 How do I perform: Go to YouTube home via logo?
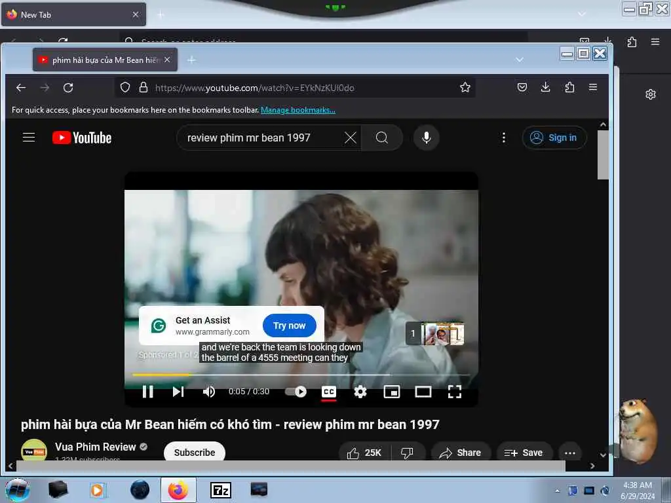pyautogui.click(x=82, y=138)
